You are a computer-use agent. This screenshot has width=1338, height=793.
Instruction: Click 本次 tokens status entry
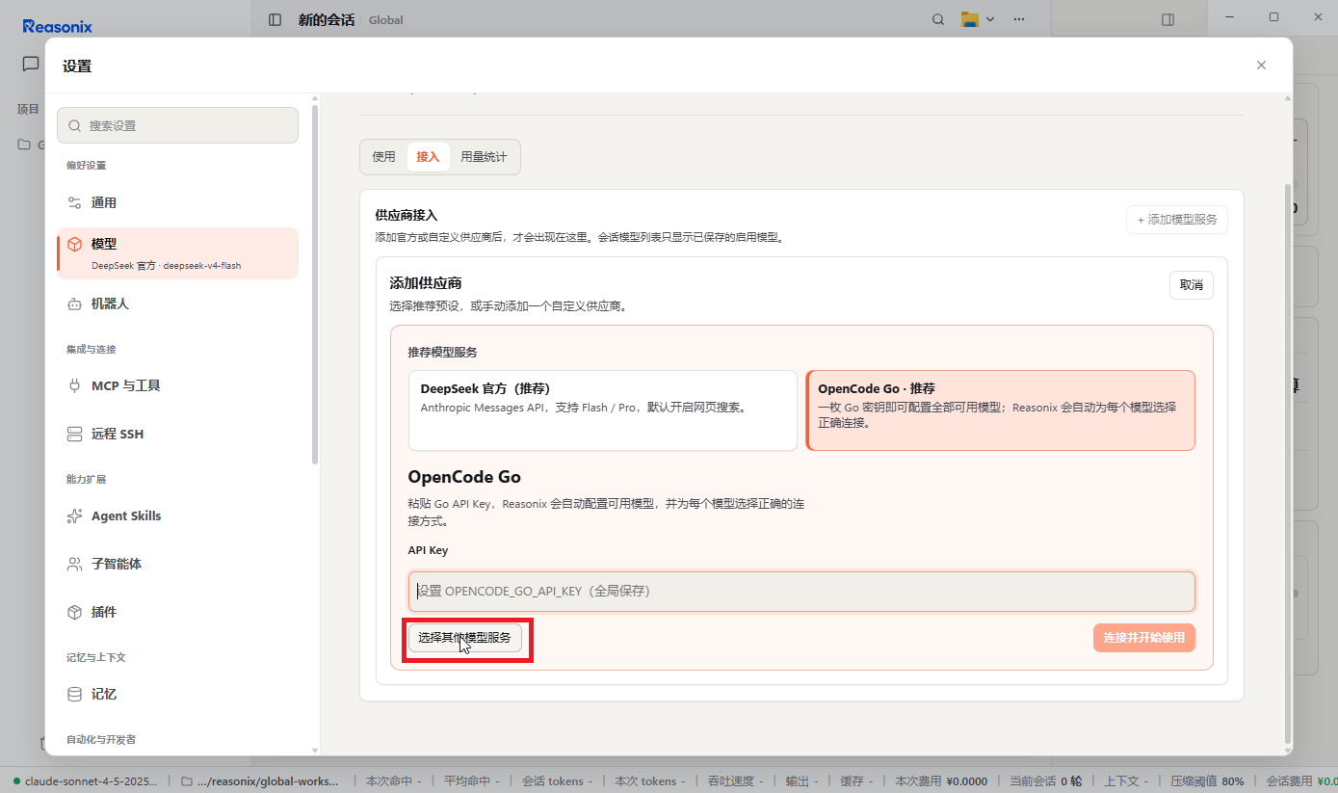click(x=650, y=781)
